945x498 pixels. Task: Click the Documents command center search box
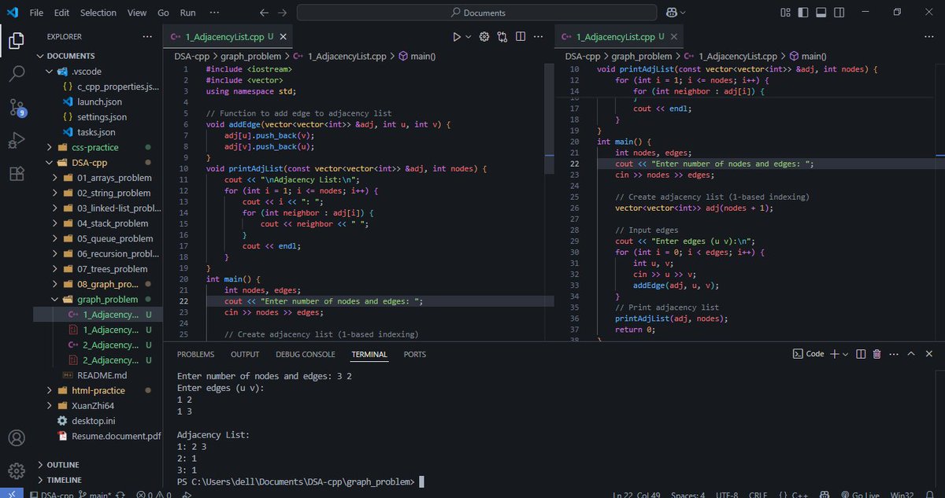click(x=476, y=13)
